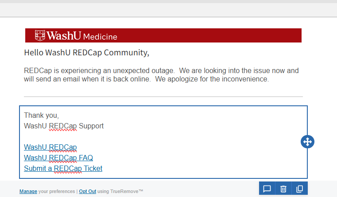Image resolution: width=337 pixels, height=197 pixels.
Task: Select the WashU Medicine red banner image
Action: coord(163,35)
